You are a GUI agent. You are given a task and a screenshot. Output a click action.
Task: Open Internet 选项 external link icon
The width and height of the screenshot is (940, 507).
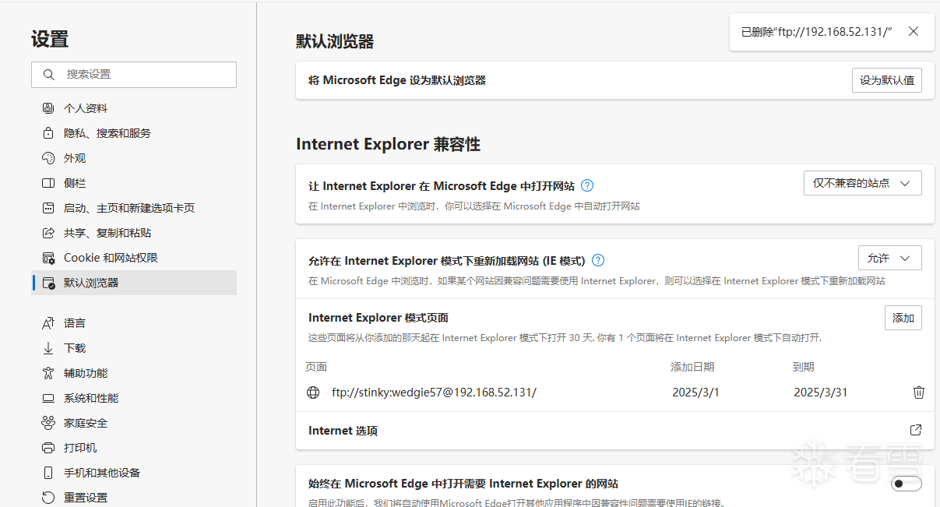pyautogui.click(x=916, y=430)
